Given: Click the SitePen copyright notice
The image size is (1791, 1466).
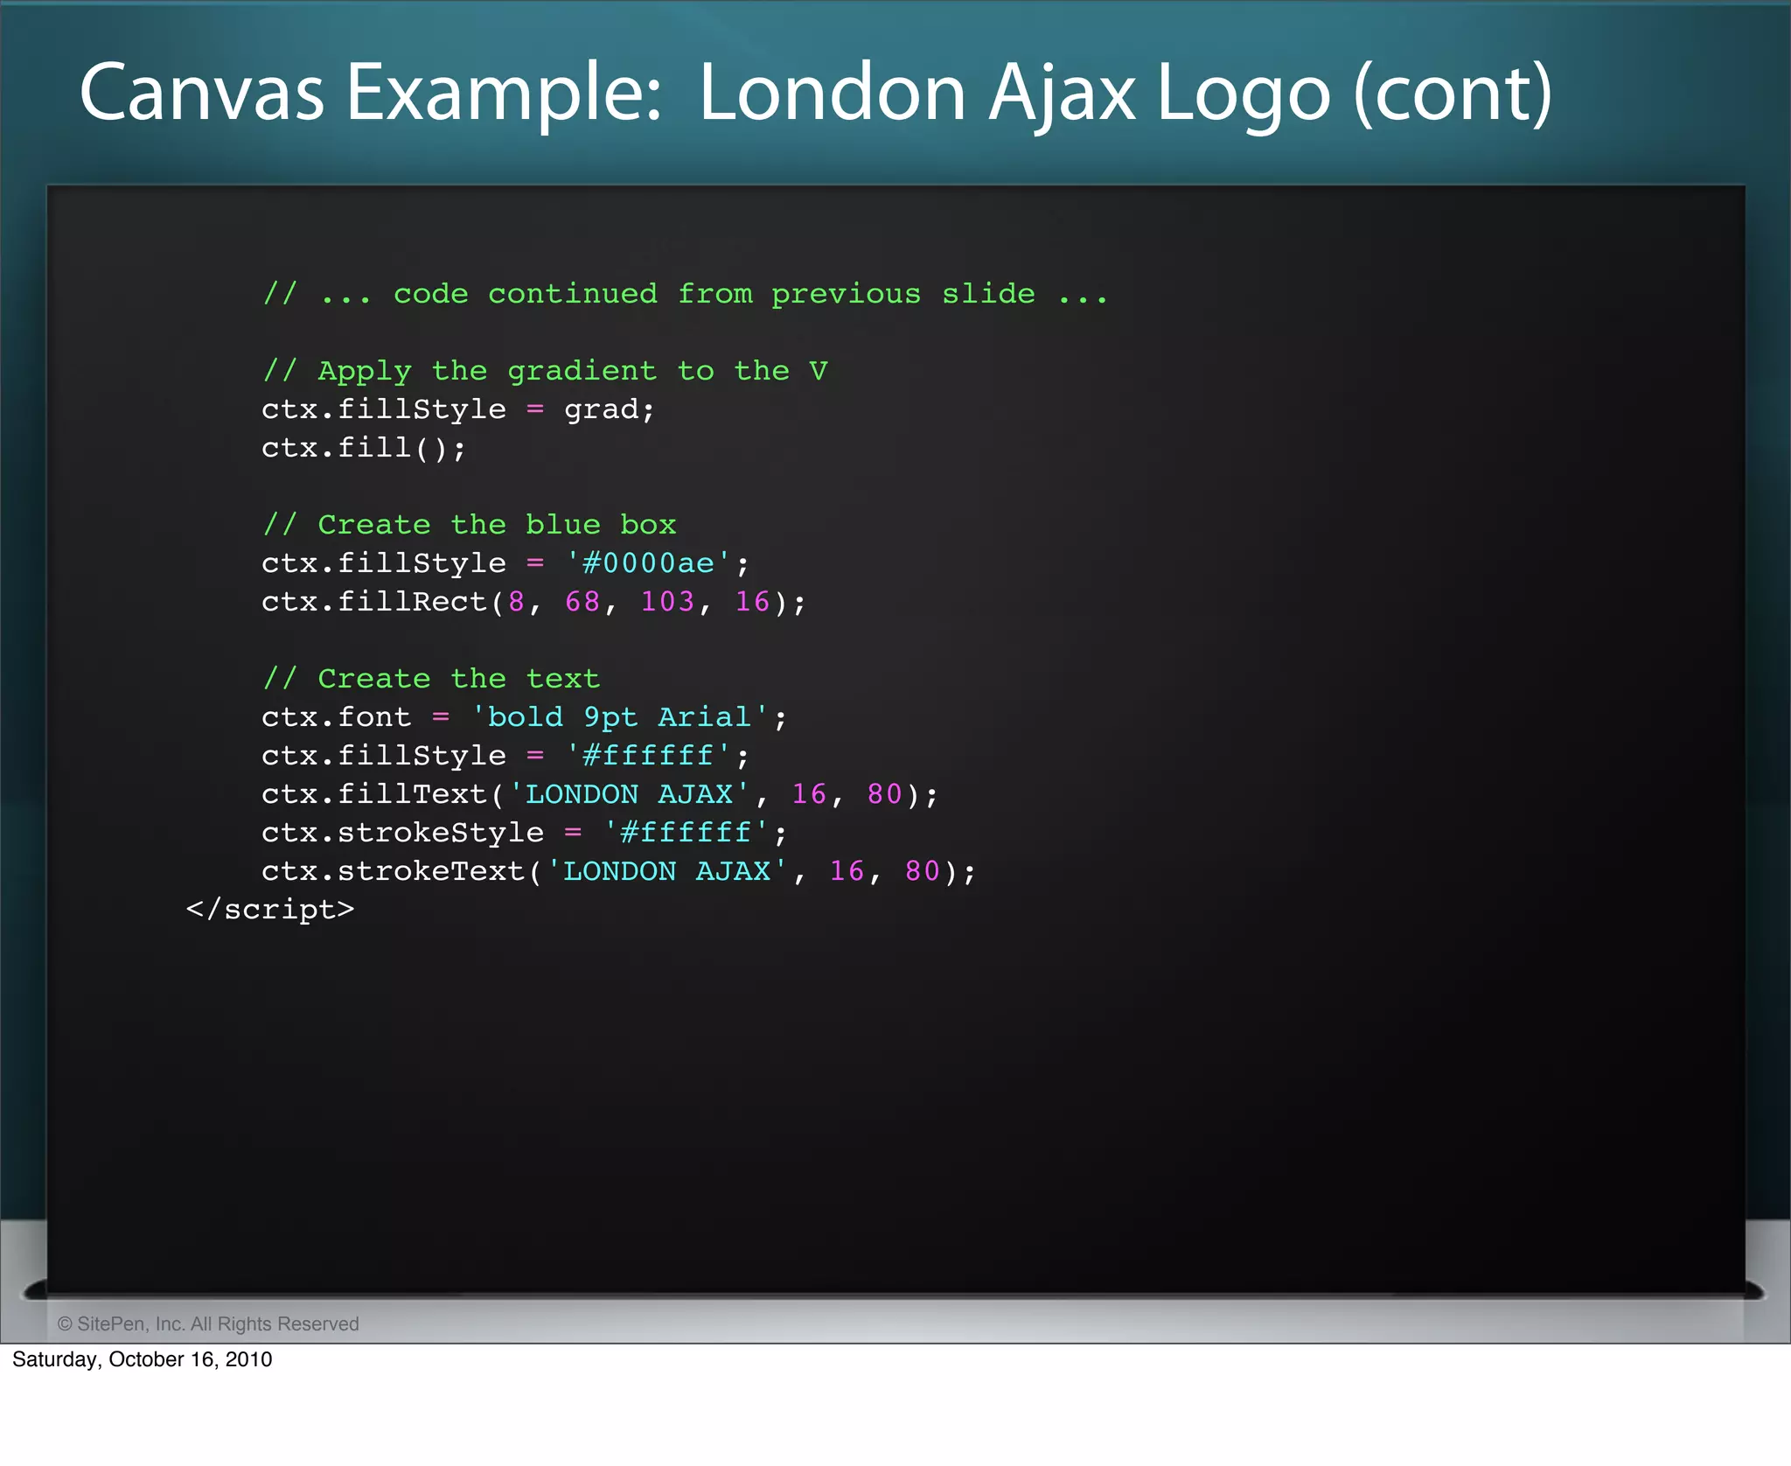Looking at the screenshot, I should click(x=208, y=1323).
